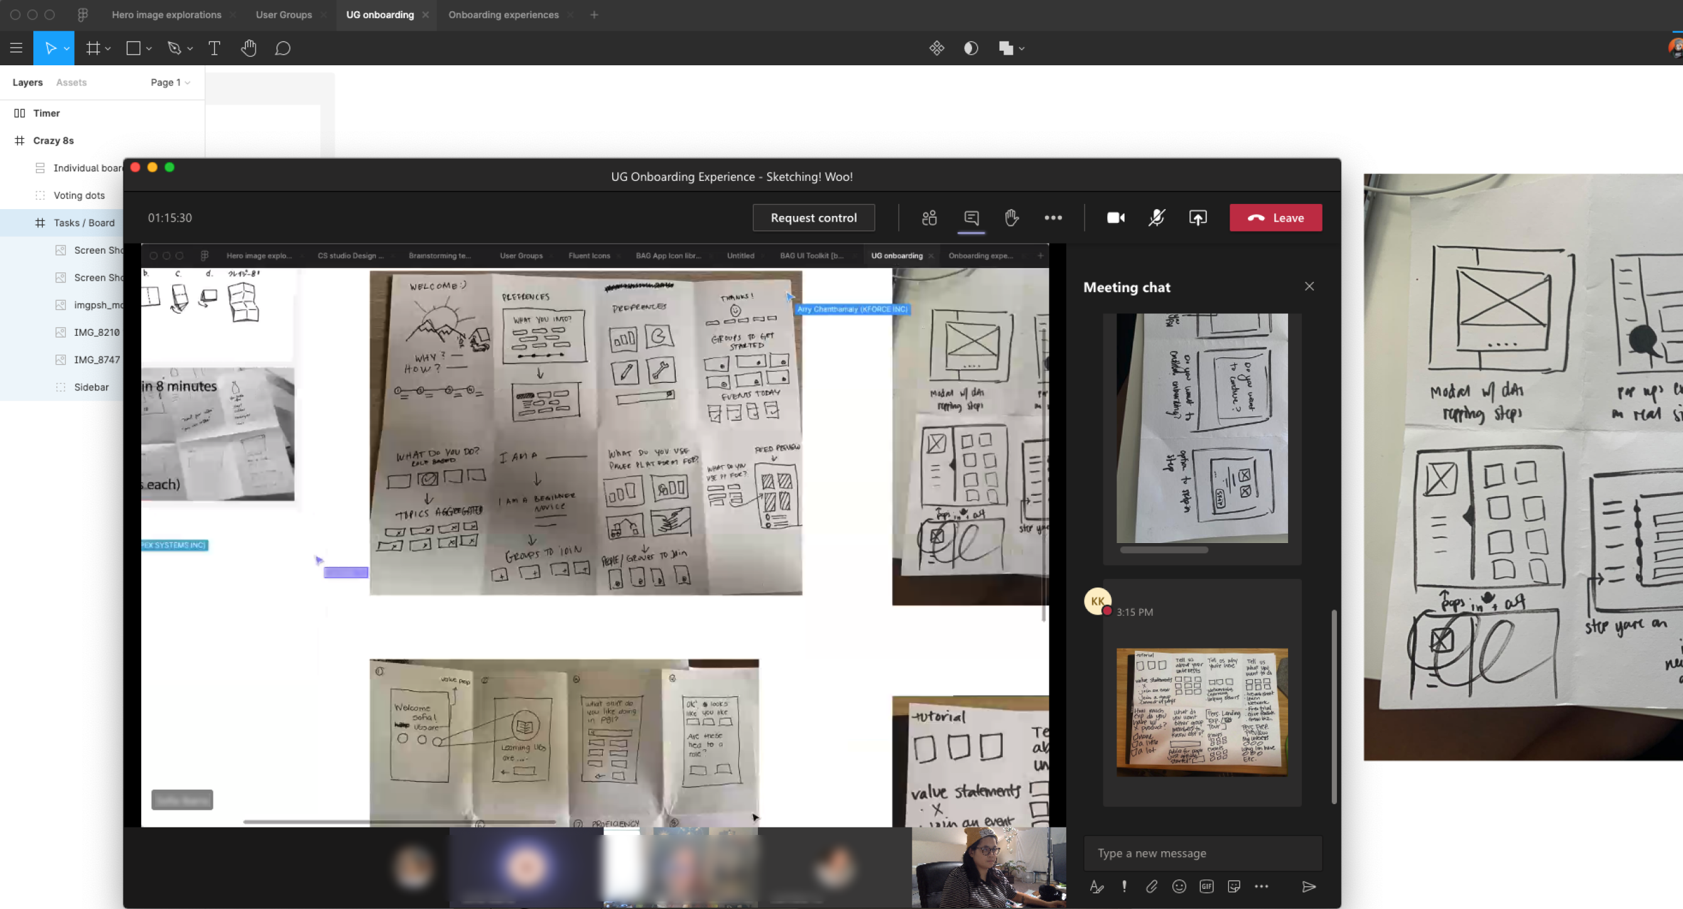Expand the Page 1 dropdown
Screen dimensions: 1683x909
pyautogui.click(x=171, y=82)
